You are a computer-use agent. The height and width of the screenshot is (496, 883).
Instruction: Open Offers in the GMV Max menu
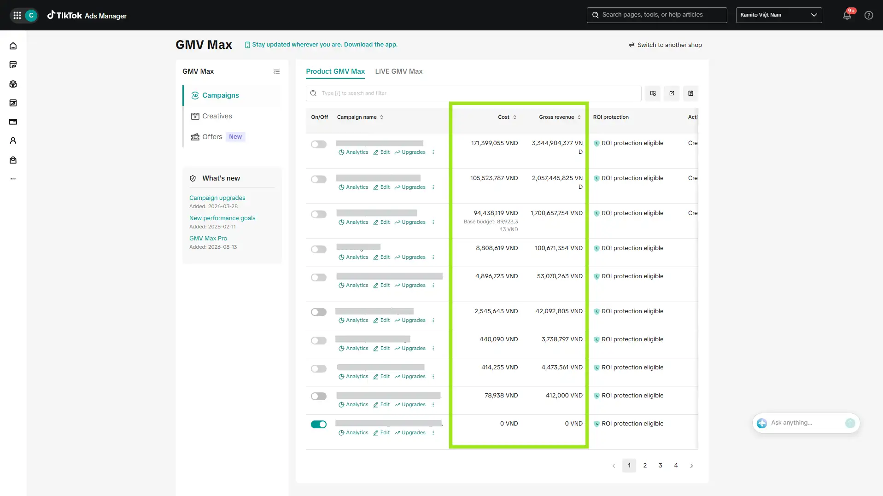pos(212,137)
